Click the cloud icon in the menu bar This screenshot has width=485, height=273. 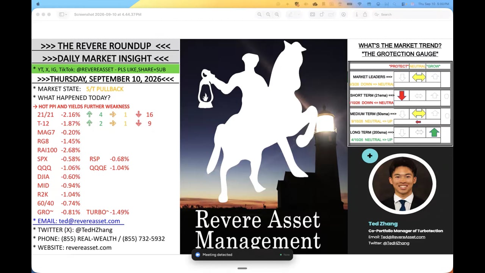coord(315,4)
